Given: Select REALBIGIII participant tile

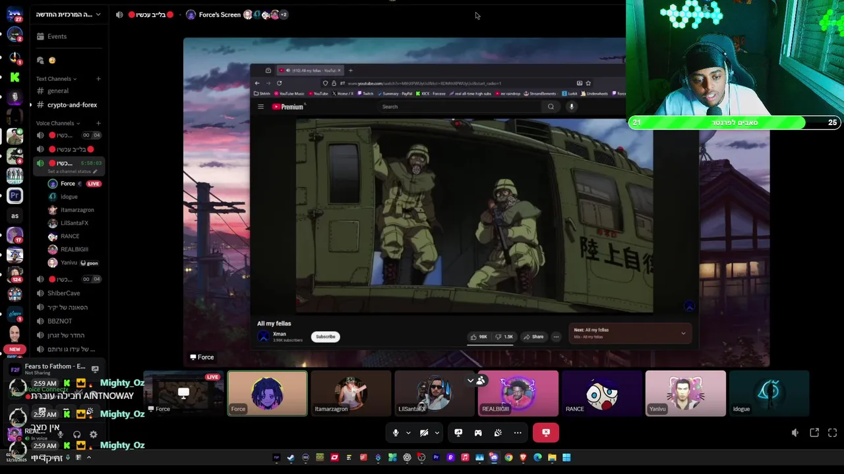Looking at the screenshot, I should tap(518, 394).
